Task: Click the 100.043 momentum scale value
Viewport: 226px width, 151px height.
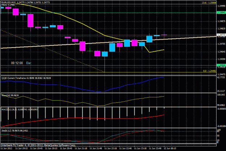Action: point(221,95)
